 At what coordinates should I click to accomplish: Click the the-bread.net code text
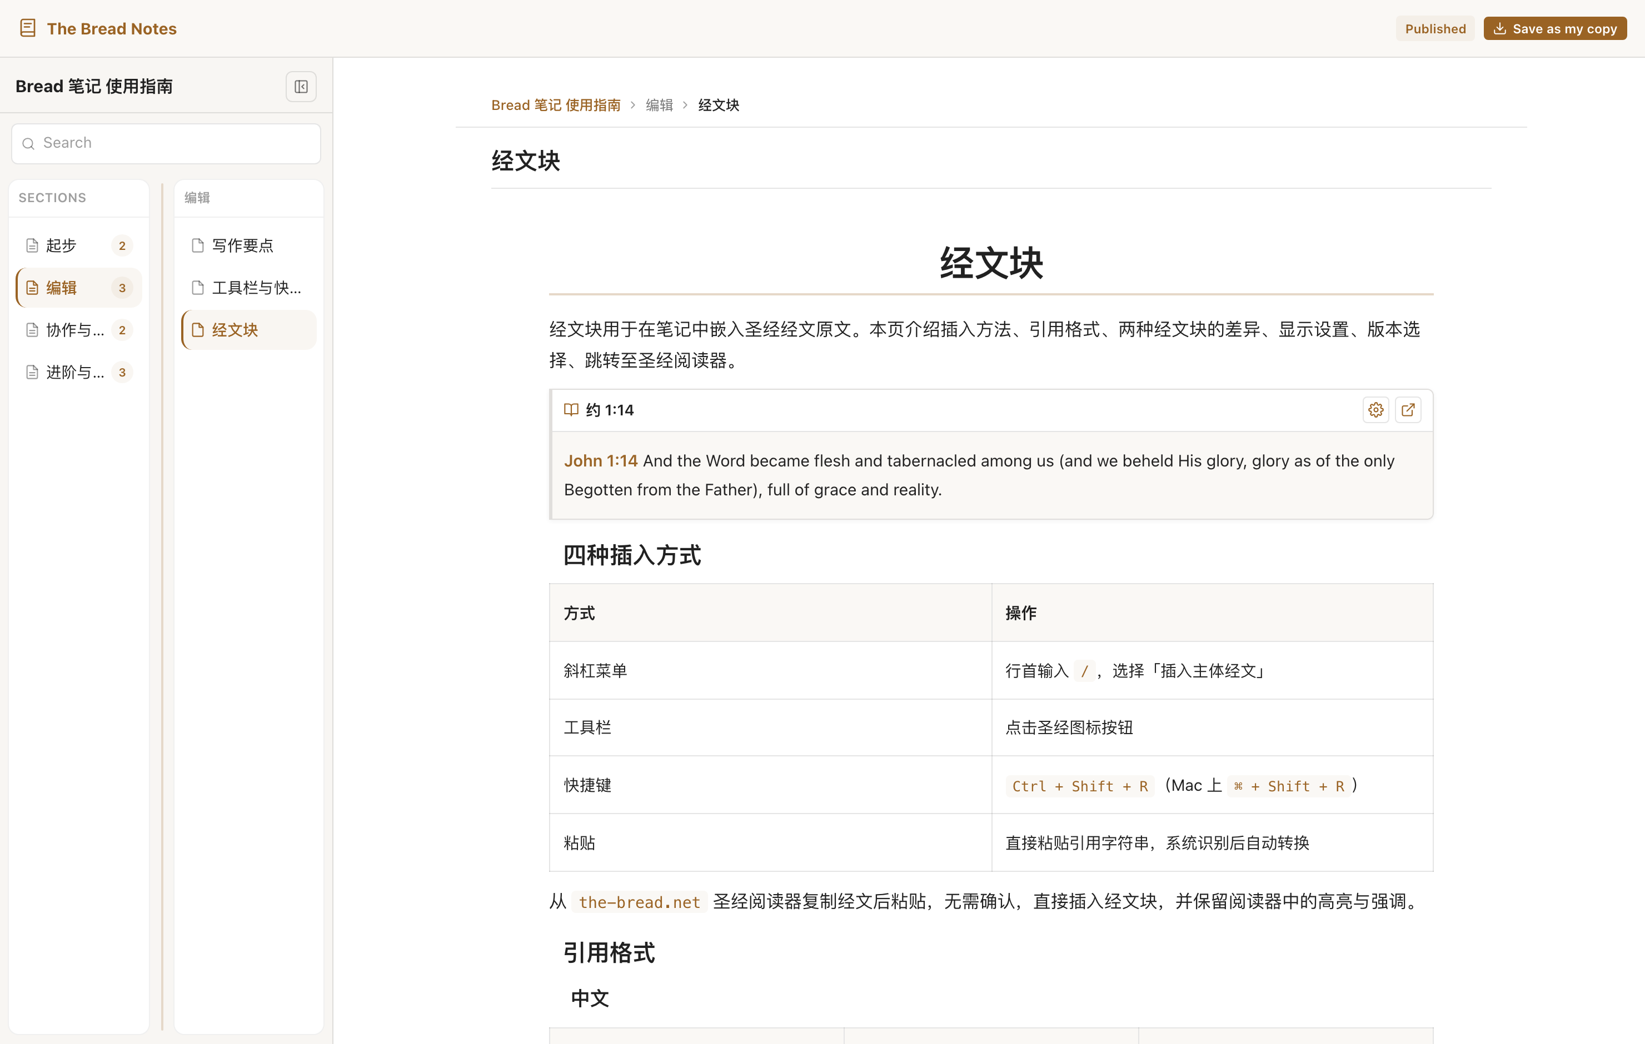pos(639,902)
